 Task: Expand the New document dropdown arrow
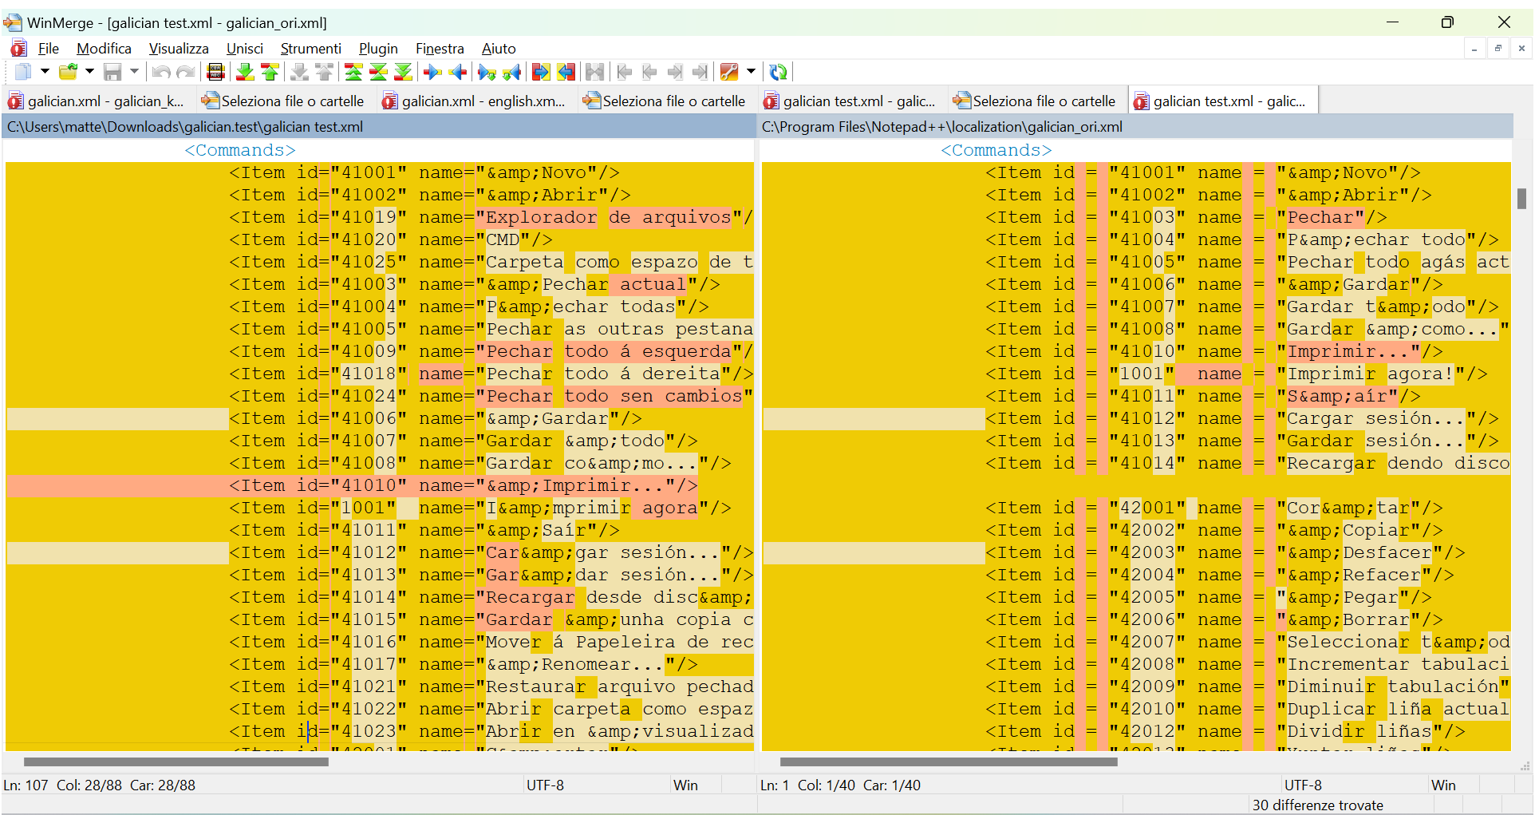(45, 72)
